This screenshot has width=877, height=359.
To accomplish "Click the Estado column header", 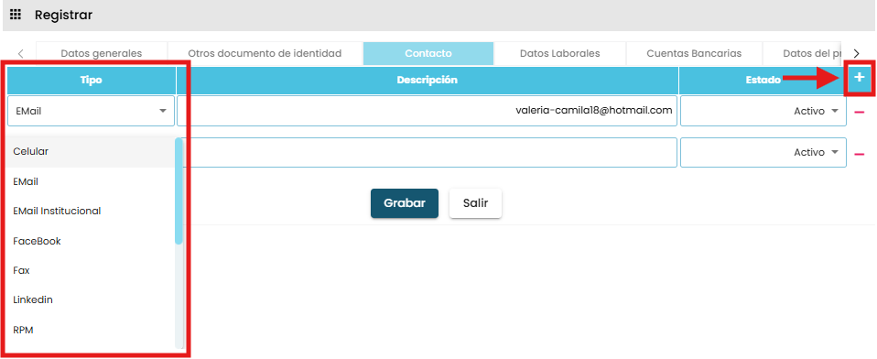I will coord(763,81).
